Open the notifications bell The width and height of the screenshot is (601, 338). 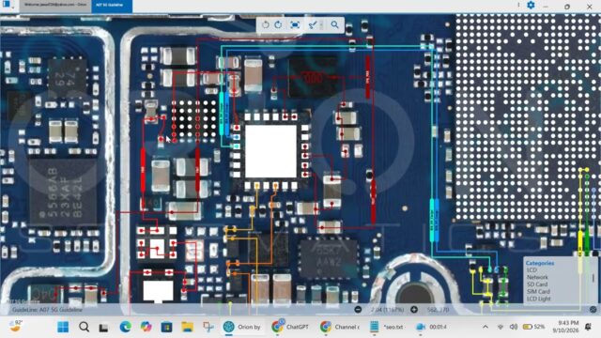tap(589, 327)
